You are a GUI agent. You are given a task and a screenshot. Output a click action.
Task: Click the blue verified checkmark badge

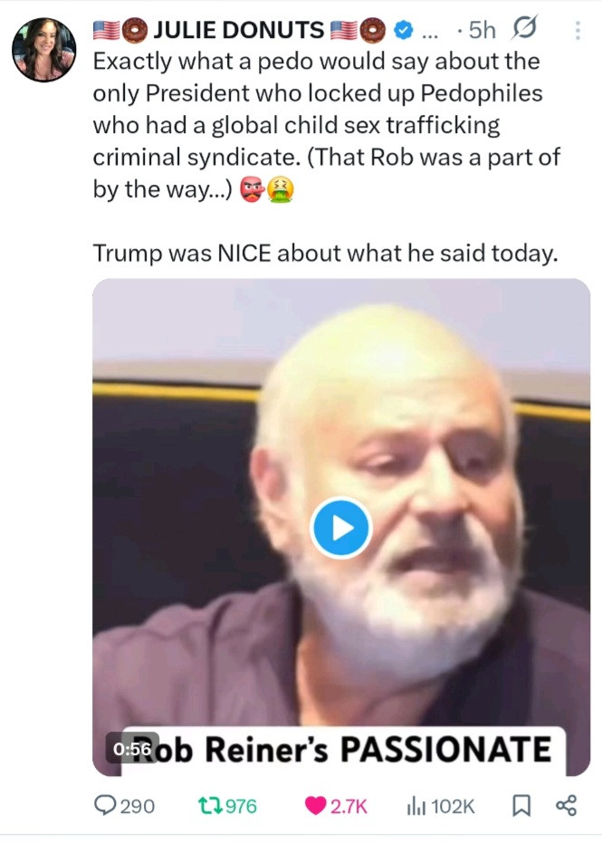[x=403, y=30]
